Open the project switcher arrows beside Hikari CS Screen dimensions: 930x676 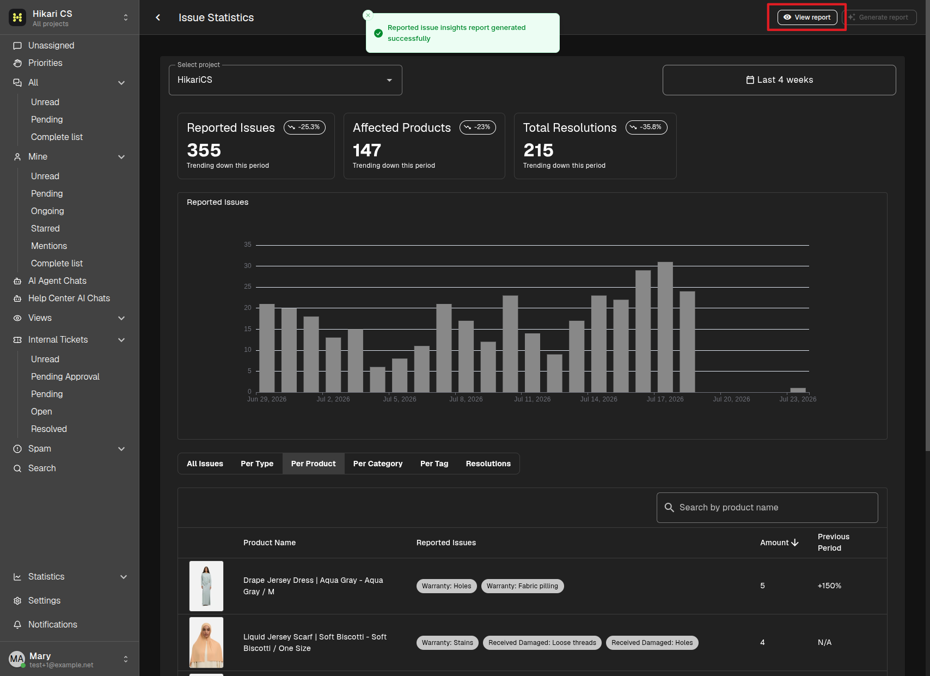(x=126, y=17)
